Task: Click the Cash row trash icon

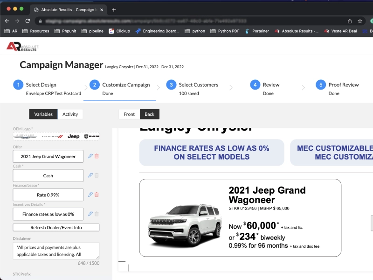Action: pos(97,175)
